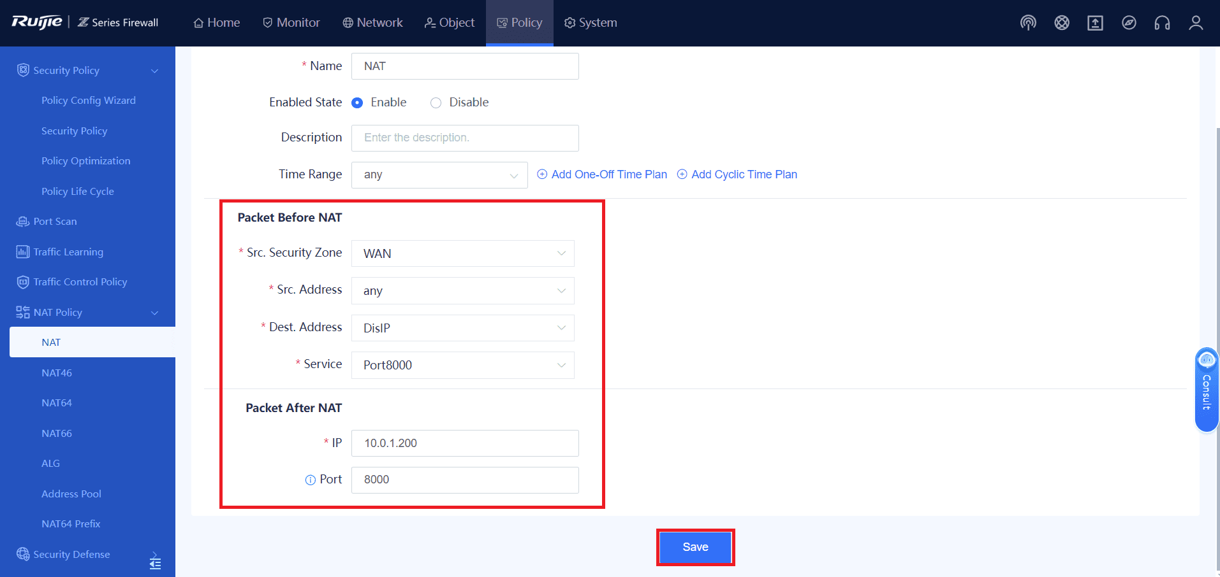This screenshot has height=577, width=1220.
Task: Click the plus icon of Add Cyclic Time Plan
Action: coord(682,175)
